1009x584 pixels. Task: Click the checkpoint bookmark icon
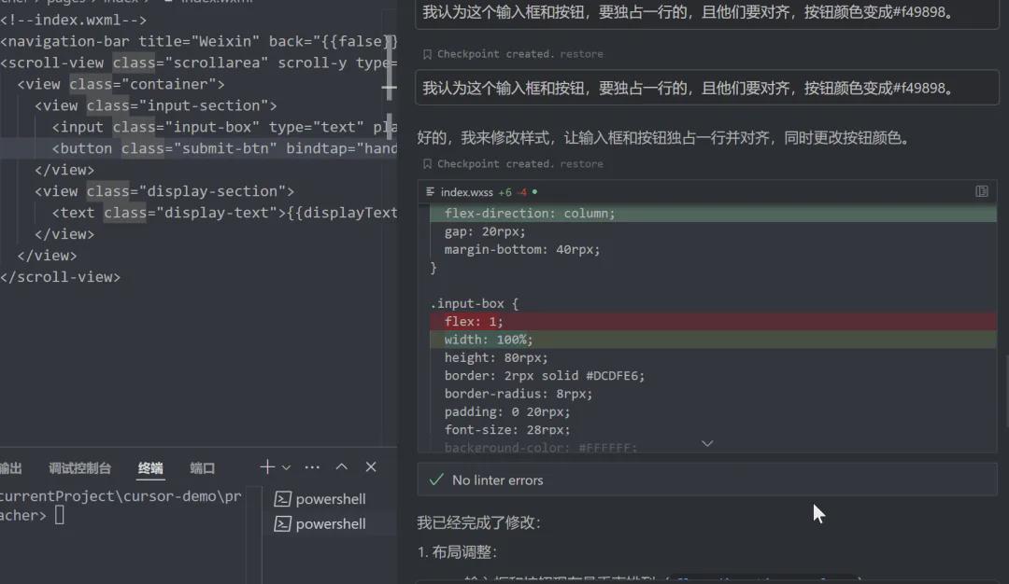pyautogui.click(x=425, y=53)
